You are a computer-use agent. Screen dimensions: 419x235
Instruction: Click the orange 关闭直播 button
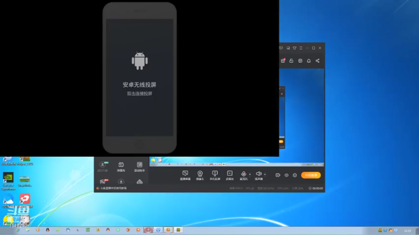[x=311, y=175]
